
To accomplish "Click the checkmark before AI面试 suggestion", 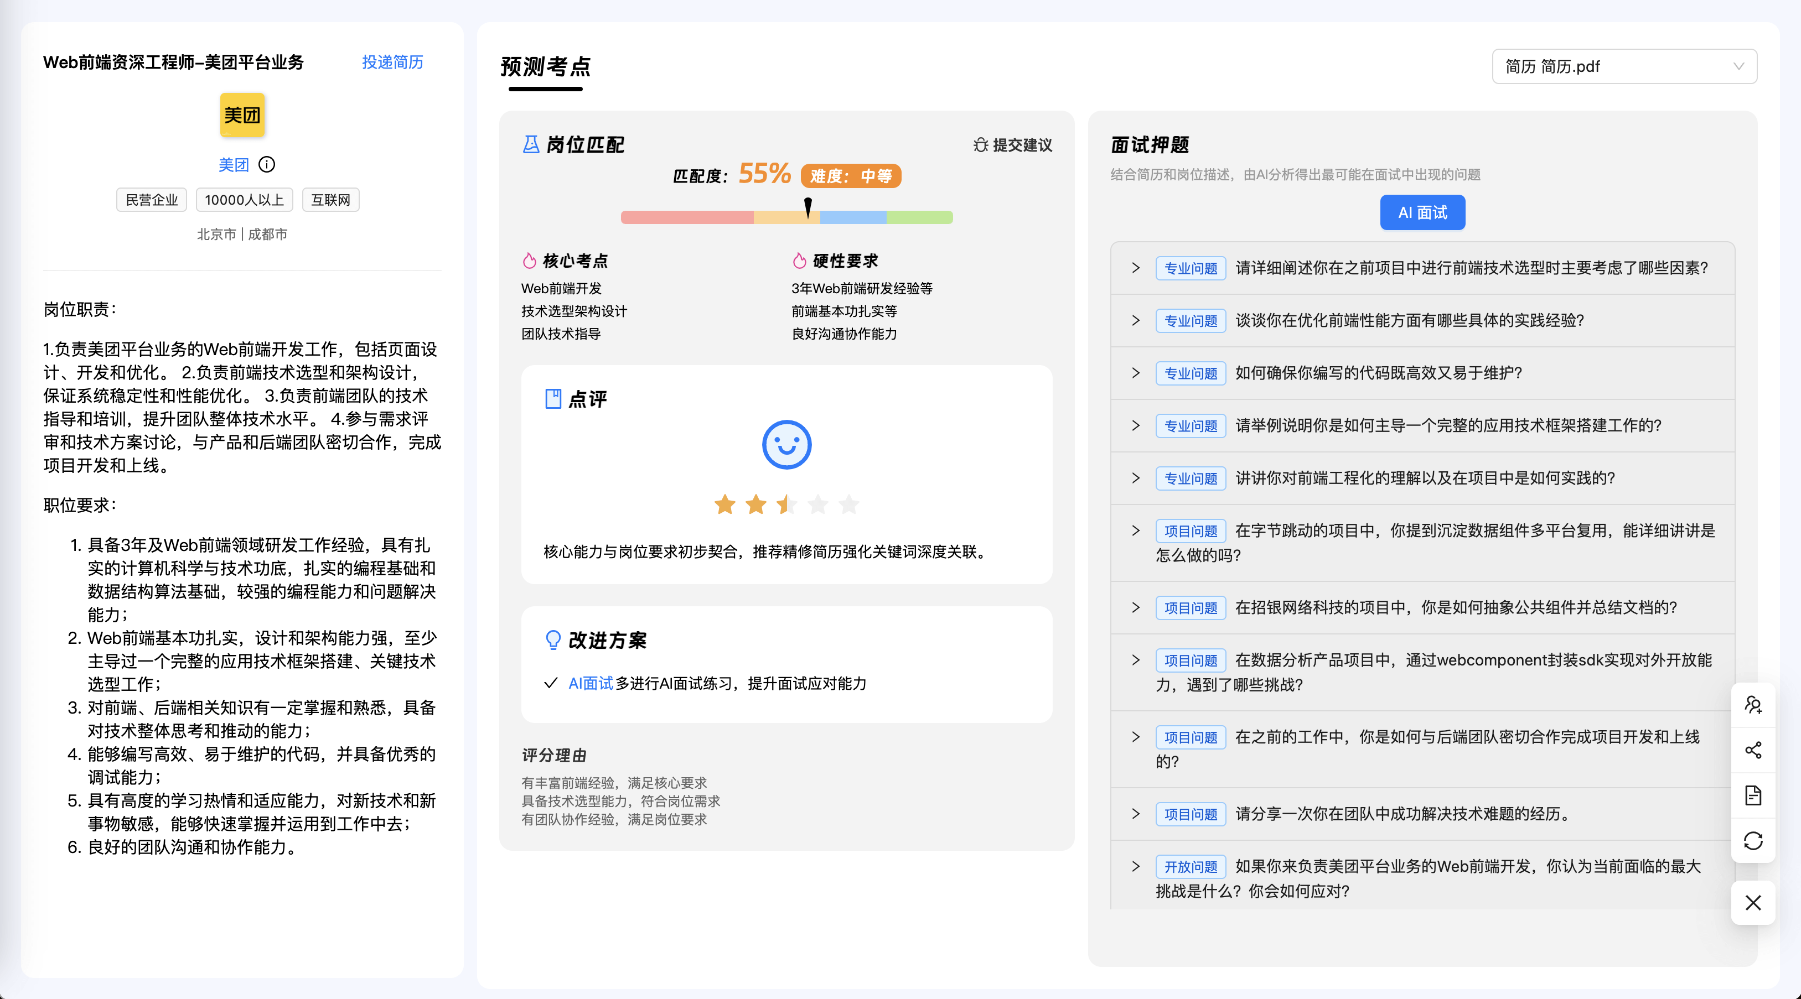I will [x=551, y=683].
